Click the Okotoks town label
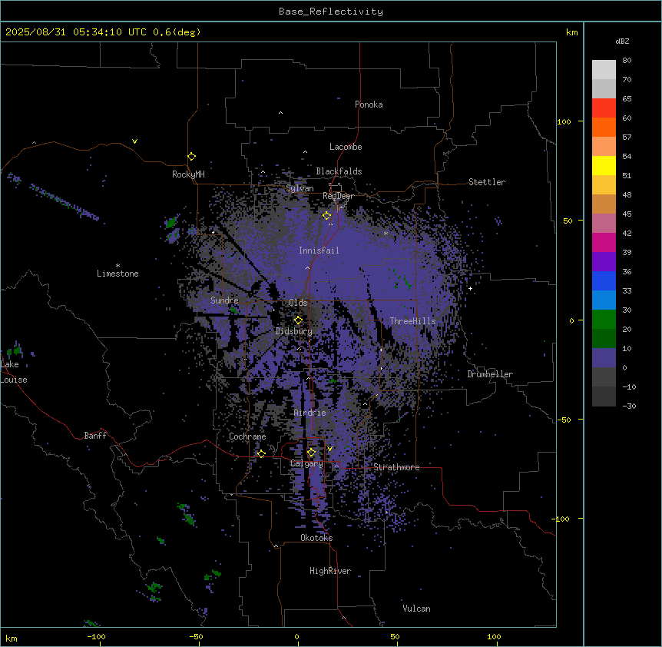This screenshot has height=647, width=662. click(316, 538)
